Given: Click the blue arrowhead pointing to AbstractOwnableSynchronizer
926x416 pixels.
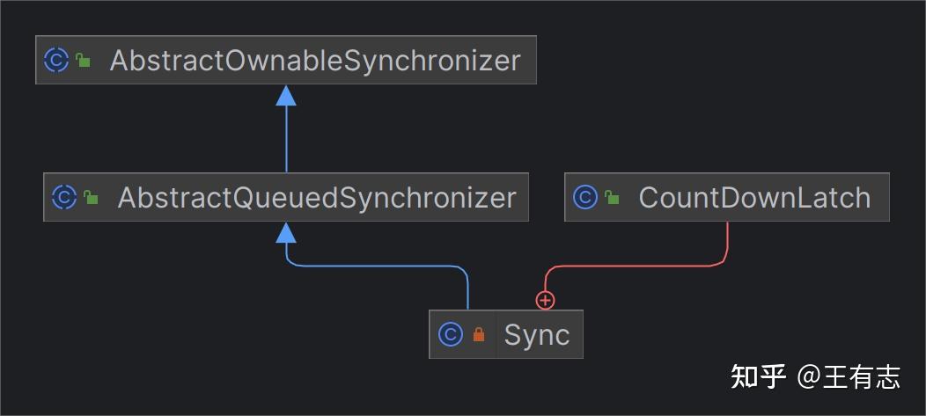Looking at the screenshot, I should (x=285, y=95).
